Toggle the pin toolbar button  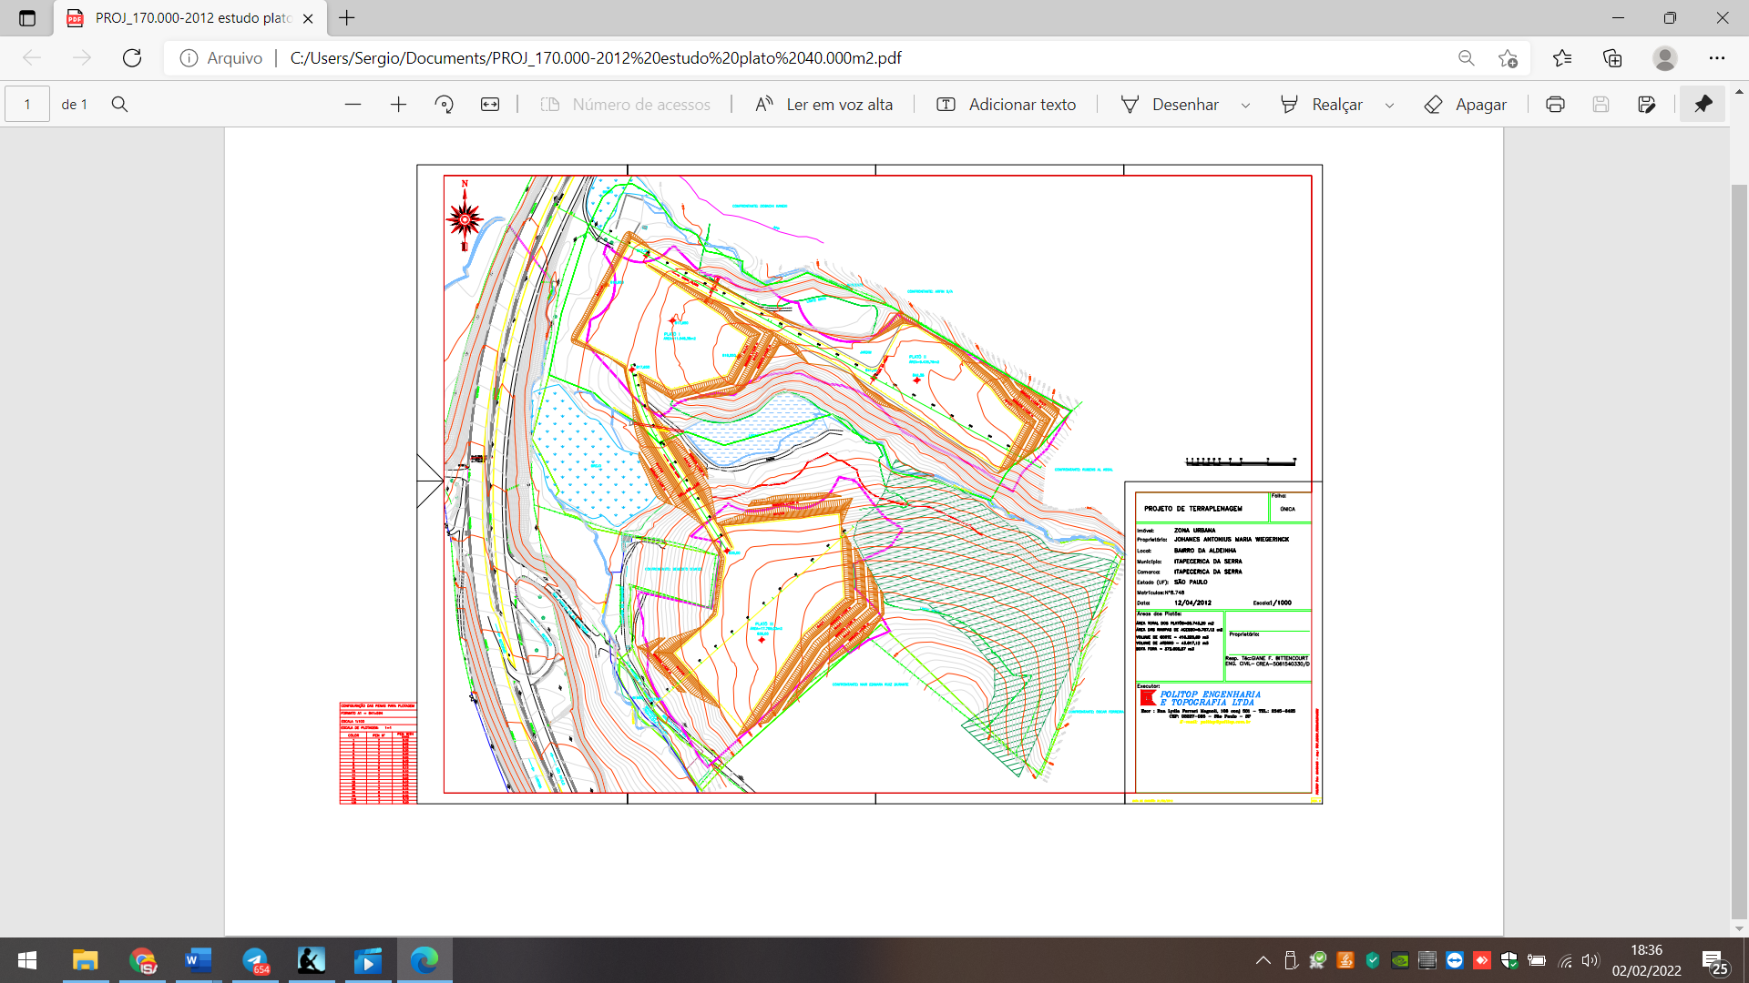(x=1703, y=105)
